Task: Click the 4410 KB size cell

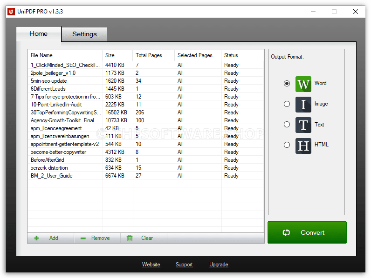Action: pos(115,65)
